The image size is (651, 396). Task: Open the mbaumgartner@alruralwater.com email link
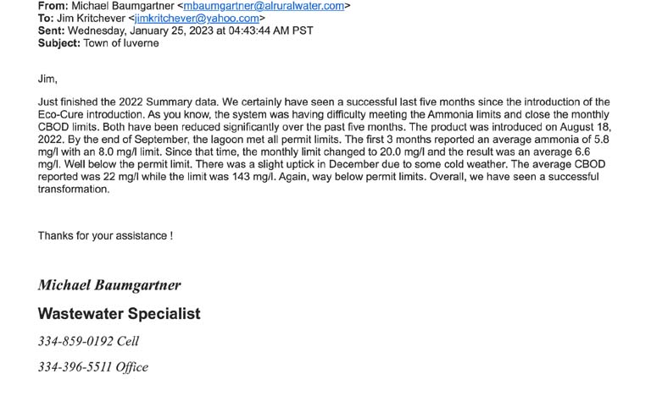point(264,6)
